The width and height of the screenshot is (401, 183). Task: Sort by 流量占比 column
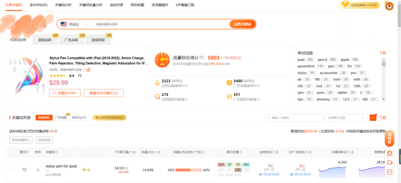[159, 152]
